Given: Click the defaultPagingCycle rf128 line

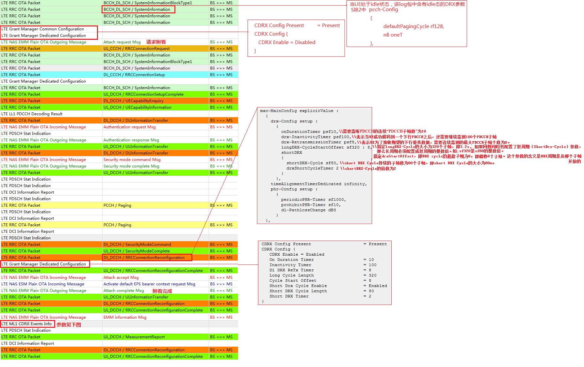Looking at the screenshot, I should [x=414, y=26].
